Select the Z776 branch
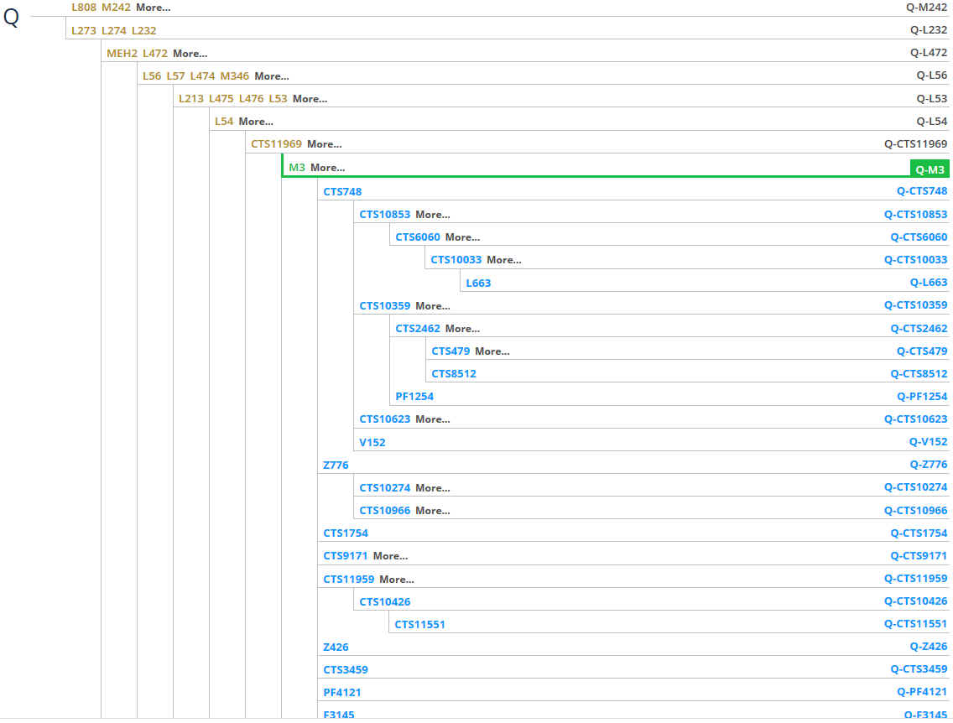 (x=336, y=465)
